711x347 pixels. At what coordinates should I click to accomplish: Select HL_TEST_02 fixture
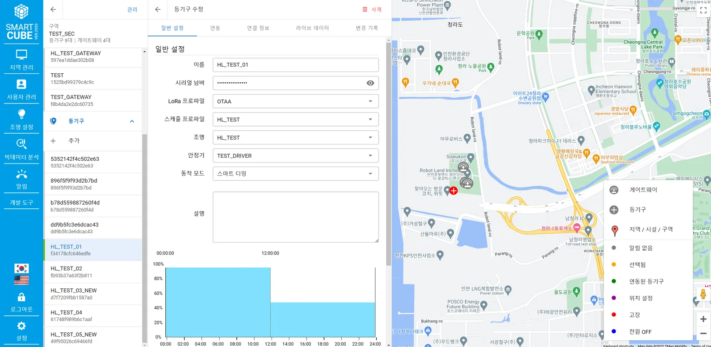pos(92,272)
